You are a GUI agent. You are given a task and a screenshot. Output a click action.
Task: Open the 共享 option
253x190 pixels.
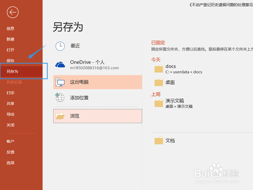[10, 104]
